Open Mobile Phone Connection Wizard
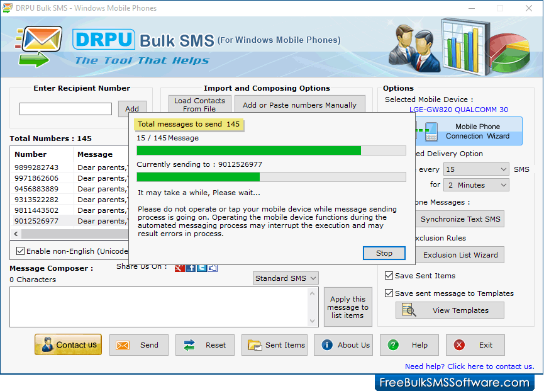 (469, 131)
